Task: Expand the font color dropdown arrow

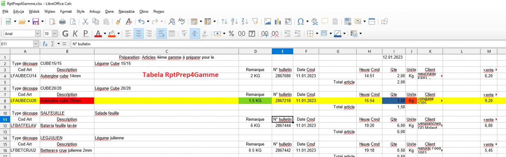Action: (x=105, y=34)
